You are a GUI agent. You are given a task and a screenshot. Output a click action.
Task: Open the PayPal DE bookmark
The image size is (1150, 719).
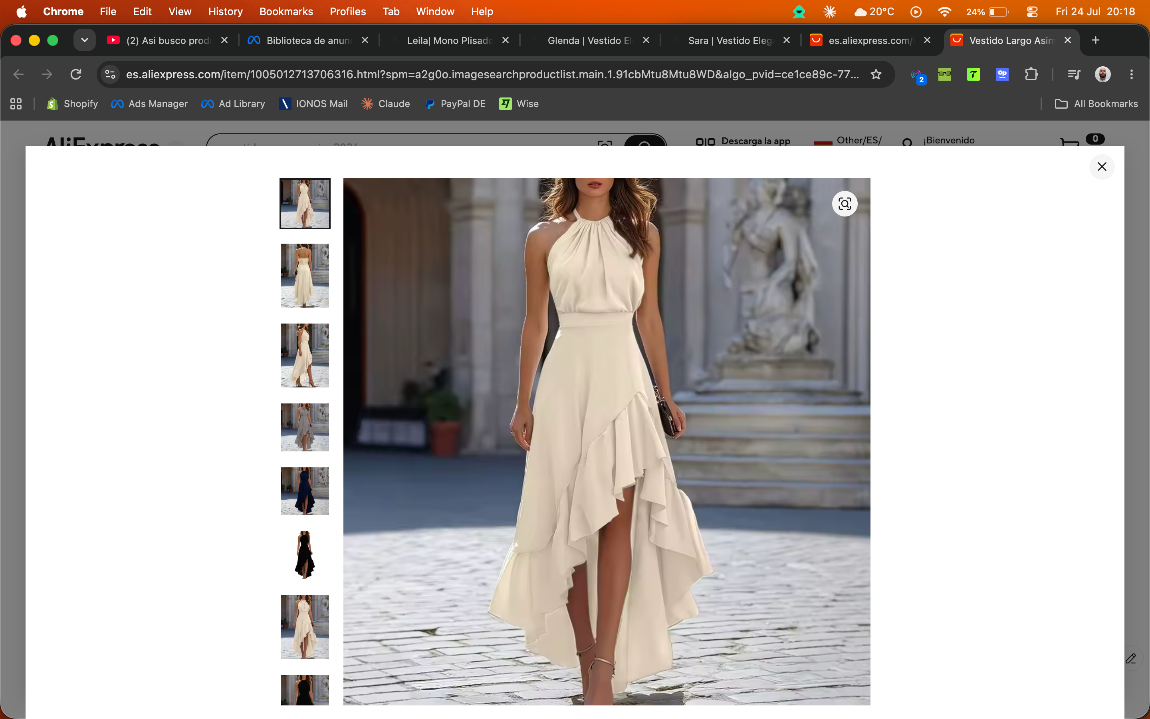[455, 104]
